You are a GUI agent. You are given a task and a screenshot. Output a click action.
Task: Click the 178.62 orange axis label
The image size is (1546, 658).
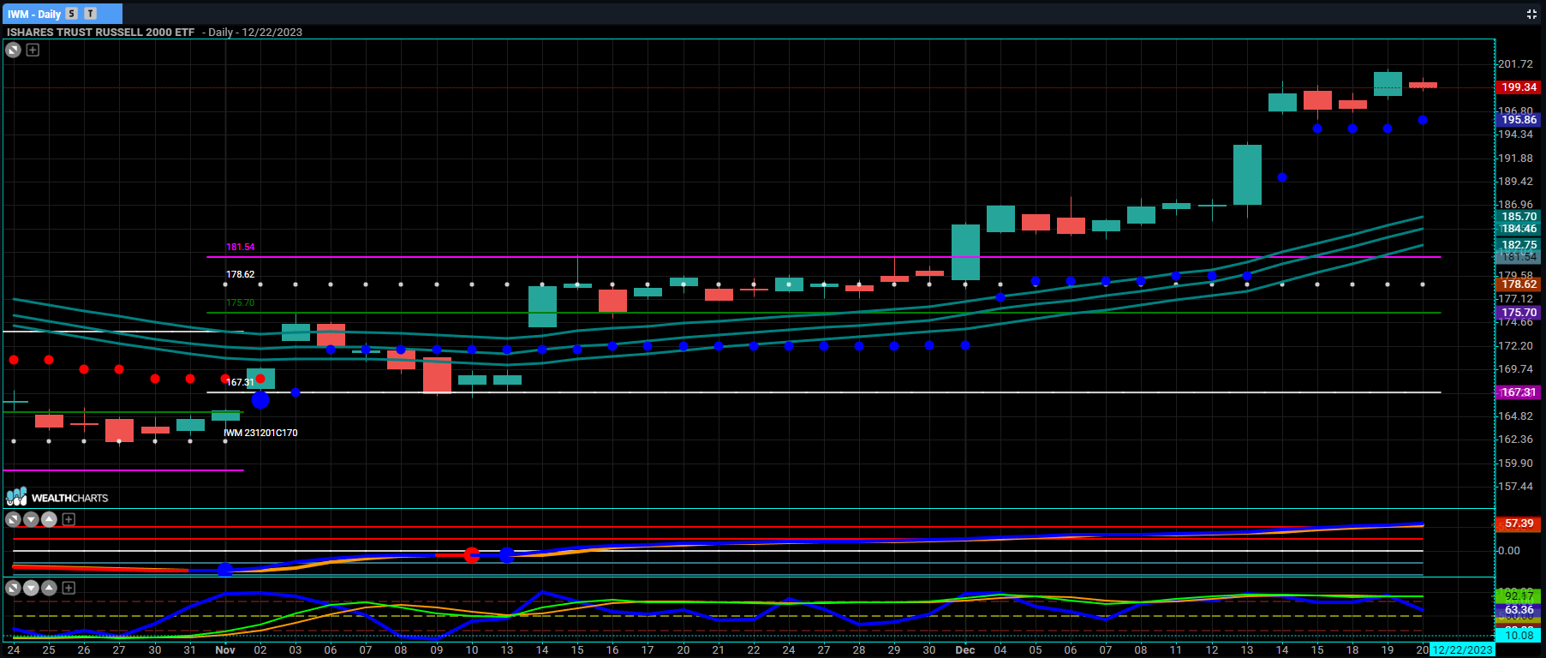click(x=1519, y=284)
